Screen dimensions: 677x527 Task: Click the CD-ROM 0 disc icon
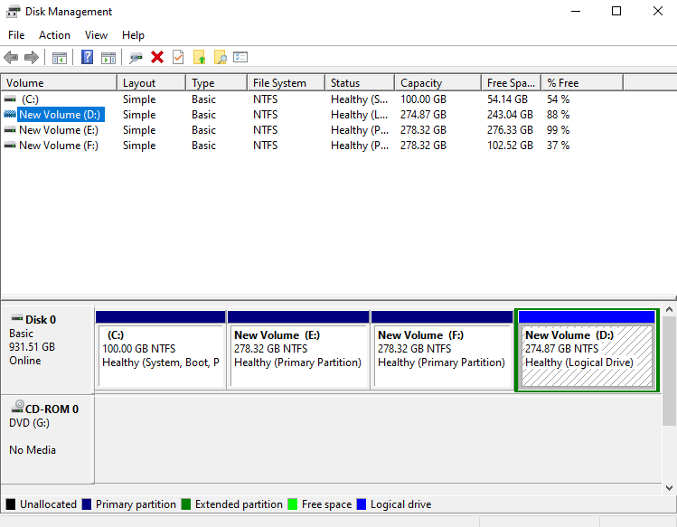click(x=18, y=407)
